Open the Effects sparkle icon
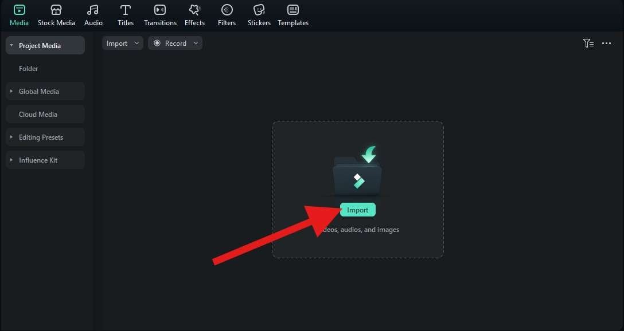 194,10
